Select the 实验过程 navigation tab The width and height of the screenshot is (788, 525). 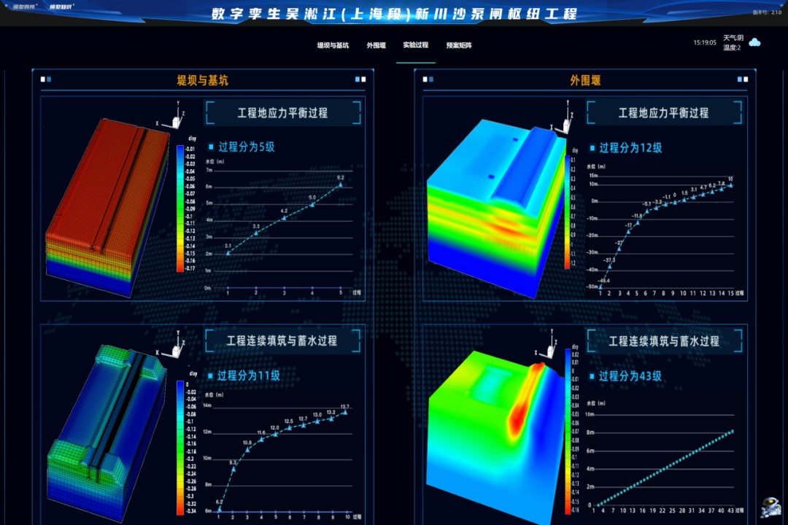pyautogui.click(x=416, y=45)
